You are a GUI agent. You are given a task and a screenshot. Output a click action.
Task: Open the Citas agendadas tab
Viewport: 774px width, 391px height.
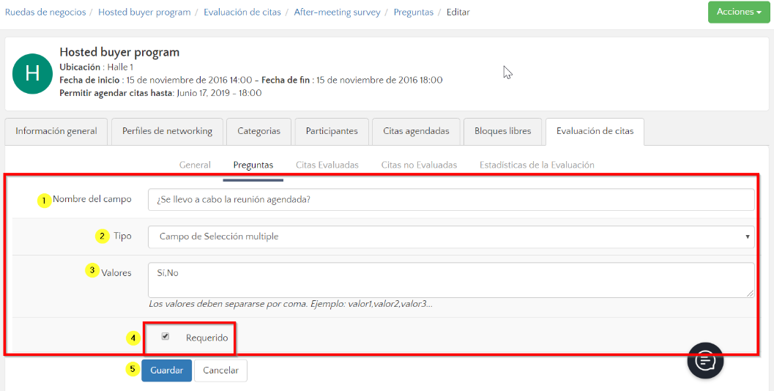(x=416, y=131)
